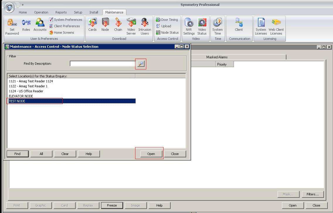Open System Time
The width and height of the screenshot is (333, 213).
pyautogui.click(x=218, y=27)
